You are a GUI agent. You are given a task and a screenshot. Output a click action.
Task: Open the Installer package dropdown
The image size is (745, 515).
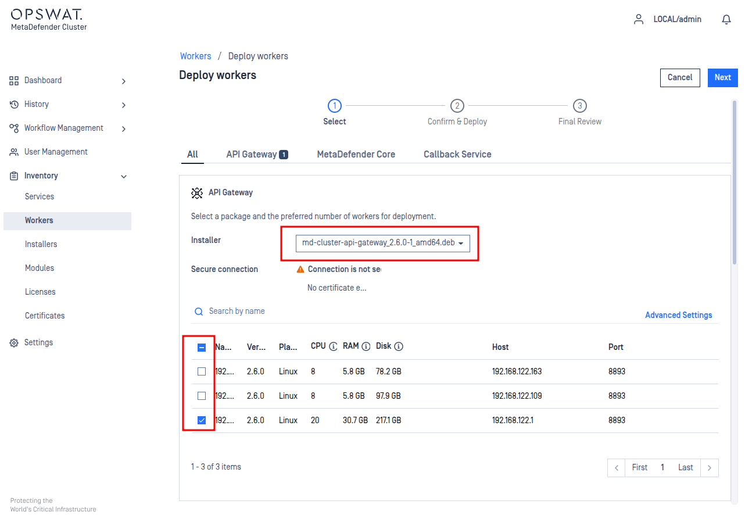click(382, 243)
